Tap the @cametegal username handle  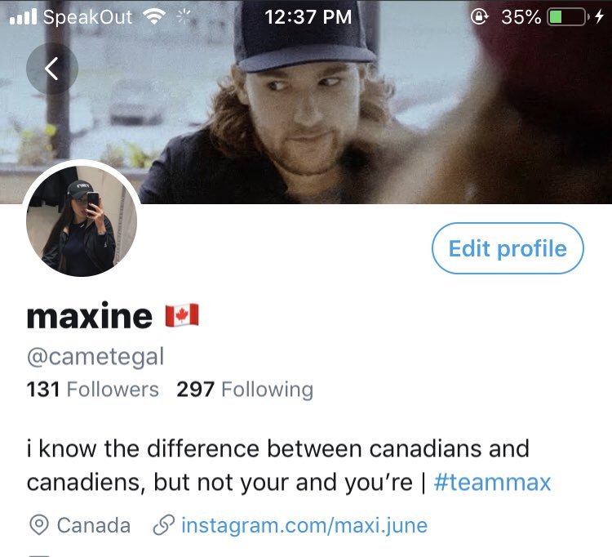(95, 357)
